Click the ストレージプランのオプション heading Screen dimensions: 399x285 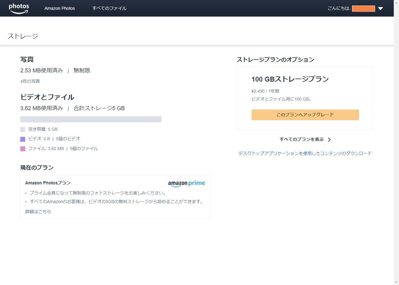[x=275, y=60]
